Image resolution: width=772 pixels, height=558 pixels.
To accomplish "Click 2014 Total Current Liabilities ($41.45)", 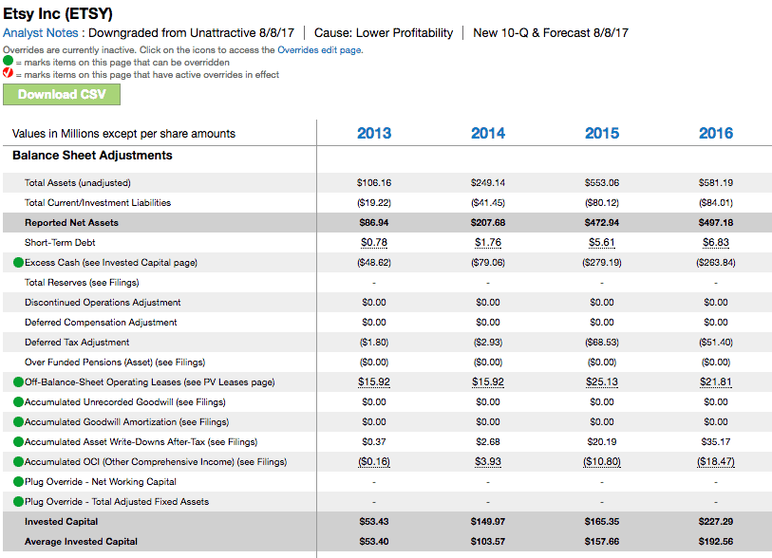I will pos(488,203).
